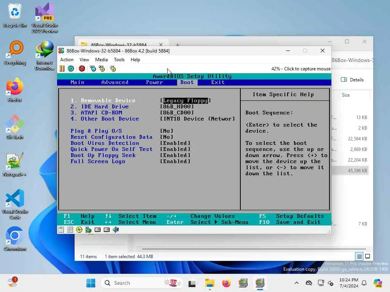Click the 86B_HD00 hard drive value
Image resolution: width=390 pixels, height=292 pixels.
click(x=177, y=106)
